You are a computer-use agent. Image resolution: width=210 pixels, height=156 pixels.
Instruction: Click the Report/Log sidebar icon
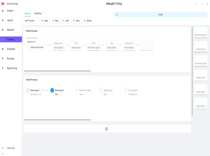pyautogui.click(x=3, y=68)
